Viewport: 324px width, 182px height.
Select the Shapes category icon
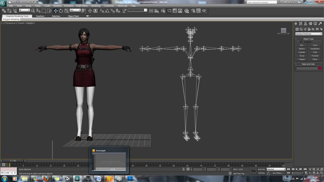point(301,29)
